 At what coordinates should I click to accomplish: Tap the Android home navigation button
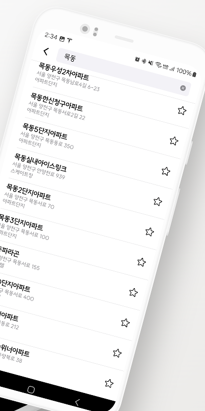(31, 390)
